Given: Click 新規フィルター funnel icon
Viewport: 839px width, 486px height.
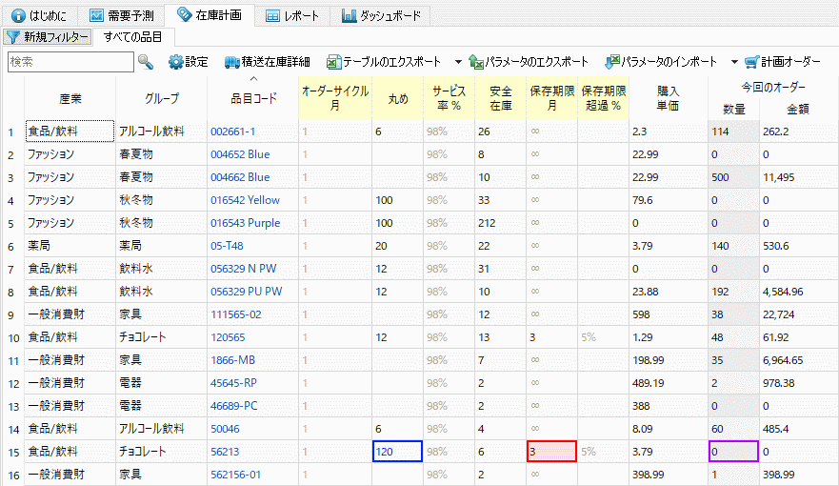Looking at the screenshot, I should tap(13, 37).
